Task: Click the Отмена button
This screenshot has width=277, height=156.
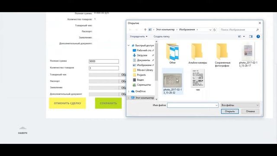Action: pyautogui.click(x=250, y=111)
